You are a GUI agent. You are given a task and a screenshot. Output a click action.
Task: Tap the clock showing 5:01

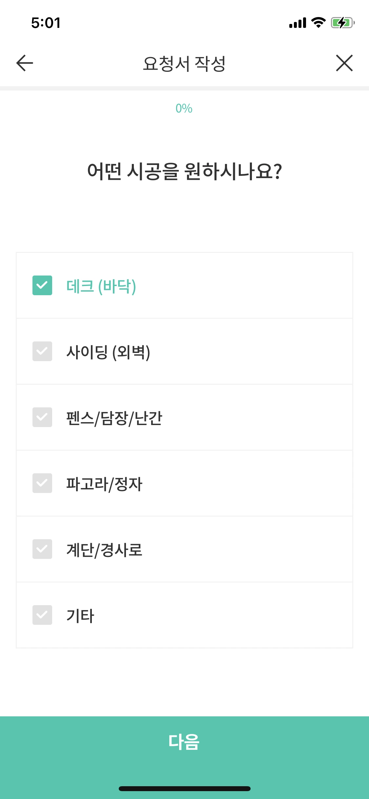[45, 23]
